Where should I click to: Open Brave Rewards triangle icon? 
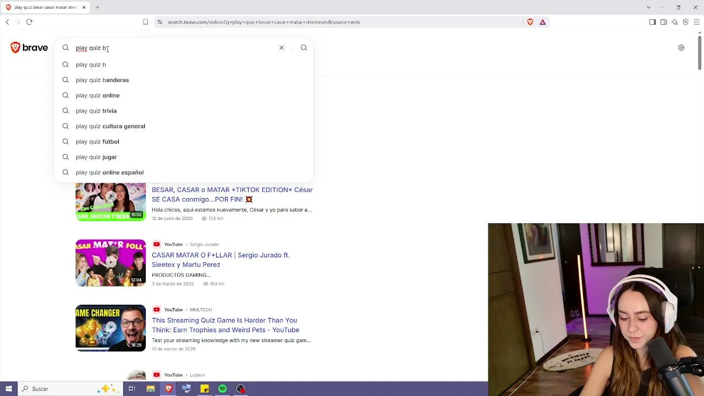pos(542,22)
